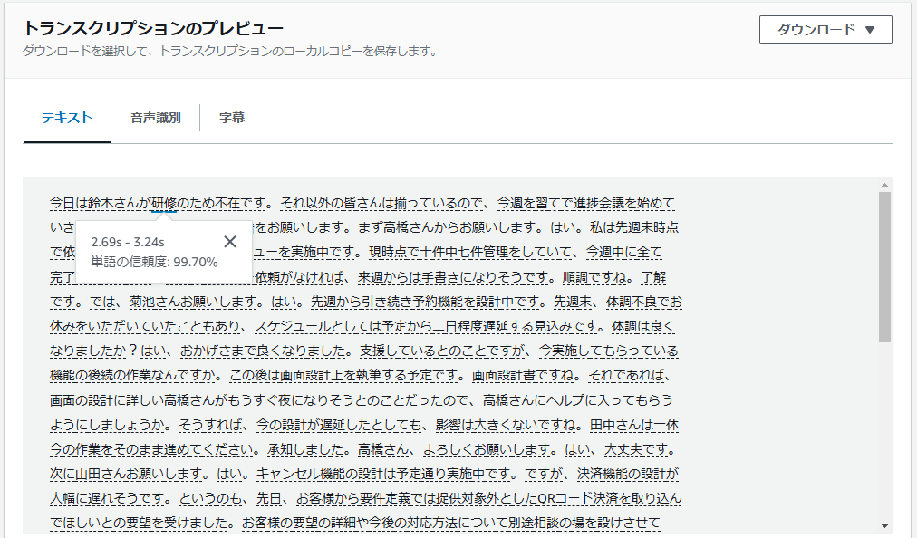Switch to the 字幕 tab
This screenshot has height=538, width=917.
pos(230,116)
